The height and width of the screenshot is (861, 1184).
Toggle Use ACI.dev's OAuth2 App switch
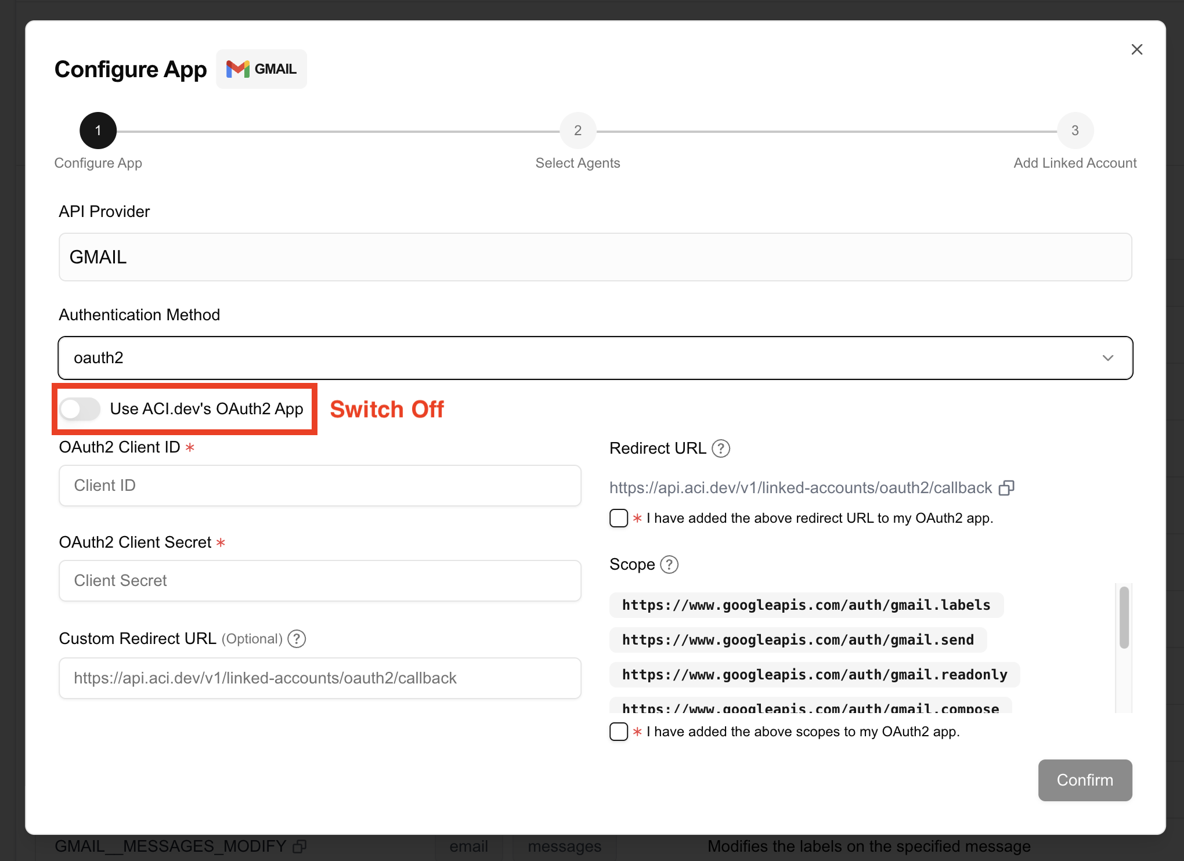(80, 409)
